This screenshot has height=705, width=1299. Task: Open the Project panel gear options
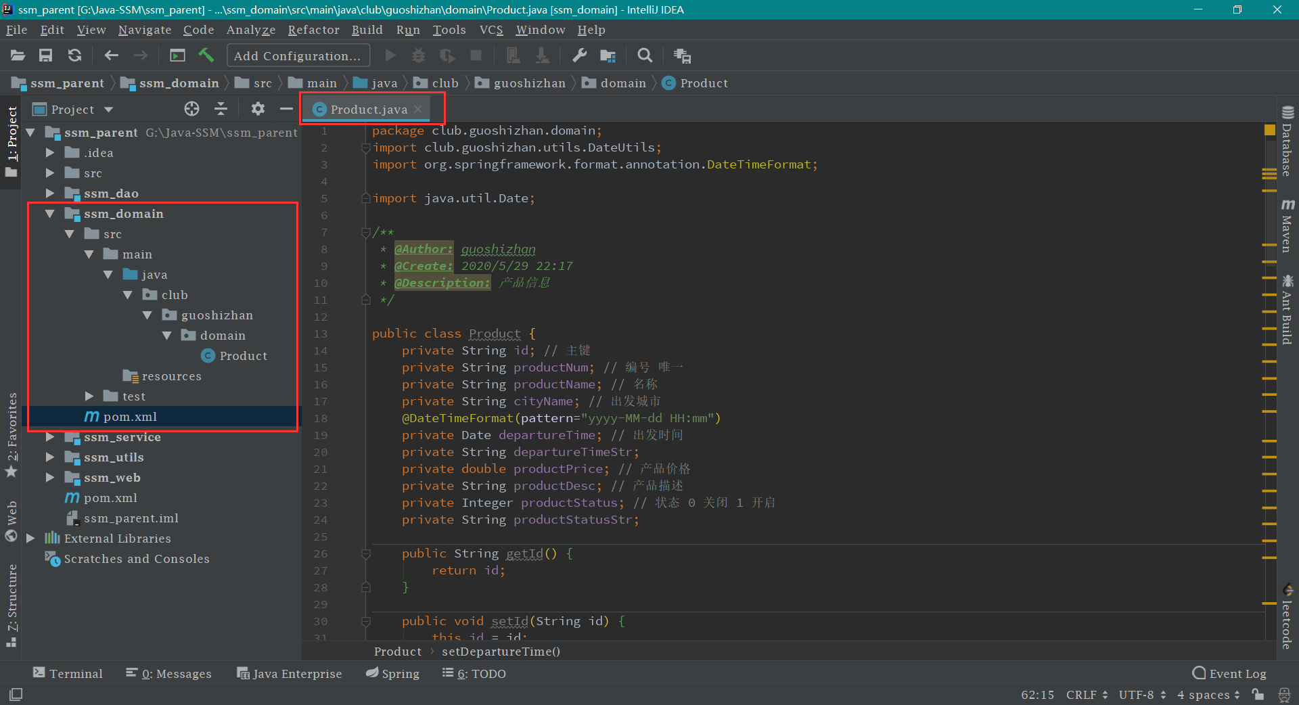click(x=258, y=109)
